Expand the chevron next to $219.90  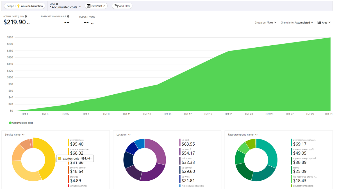(x=28, y=24)
